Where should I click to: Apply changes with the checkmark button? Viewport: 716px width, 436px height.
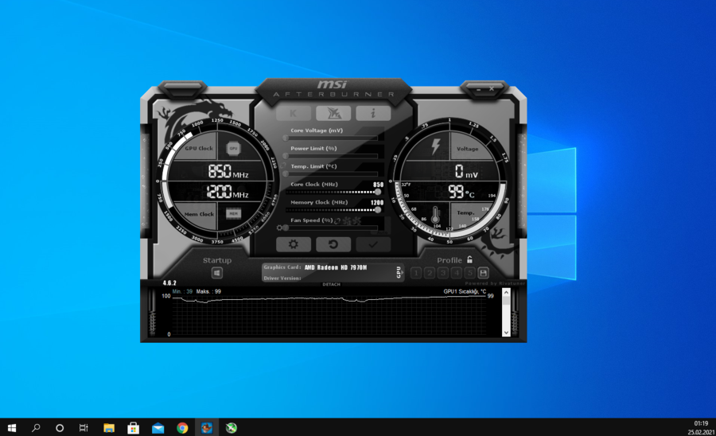click(x=373, y=244)
